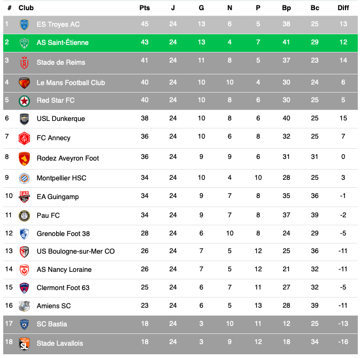This screenshot has height=358, width=361.
Task: Click the Montpellier HSC club logo
Action: coord(24,178)
